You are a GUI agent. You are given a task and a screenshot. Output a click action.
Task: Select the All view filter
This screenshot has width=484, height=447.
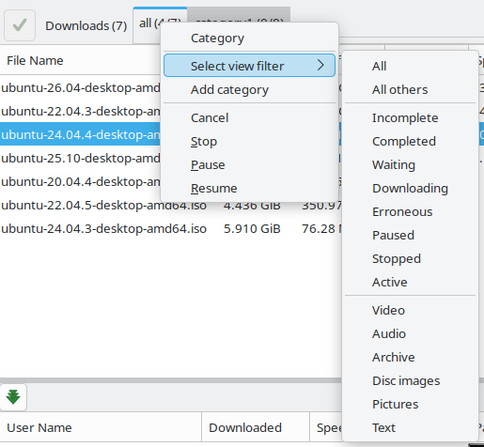pos(410,66)
